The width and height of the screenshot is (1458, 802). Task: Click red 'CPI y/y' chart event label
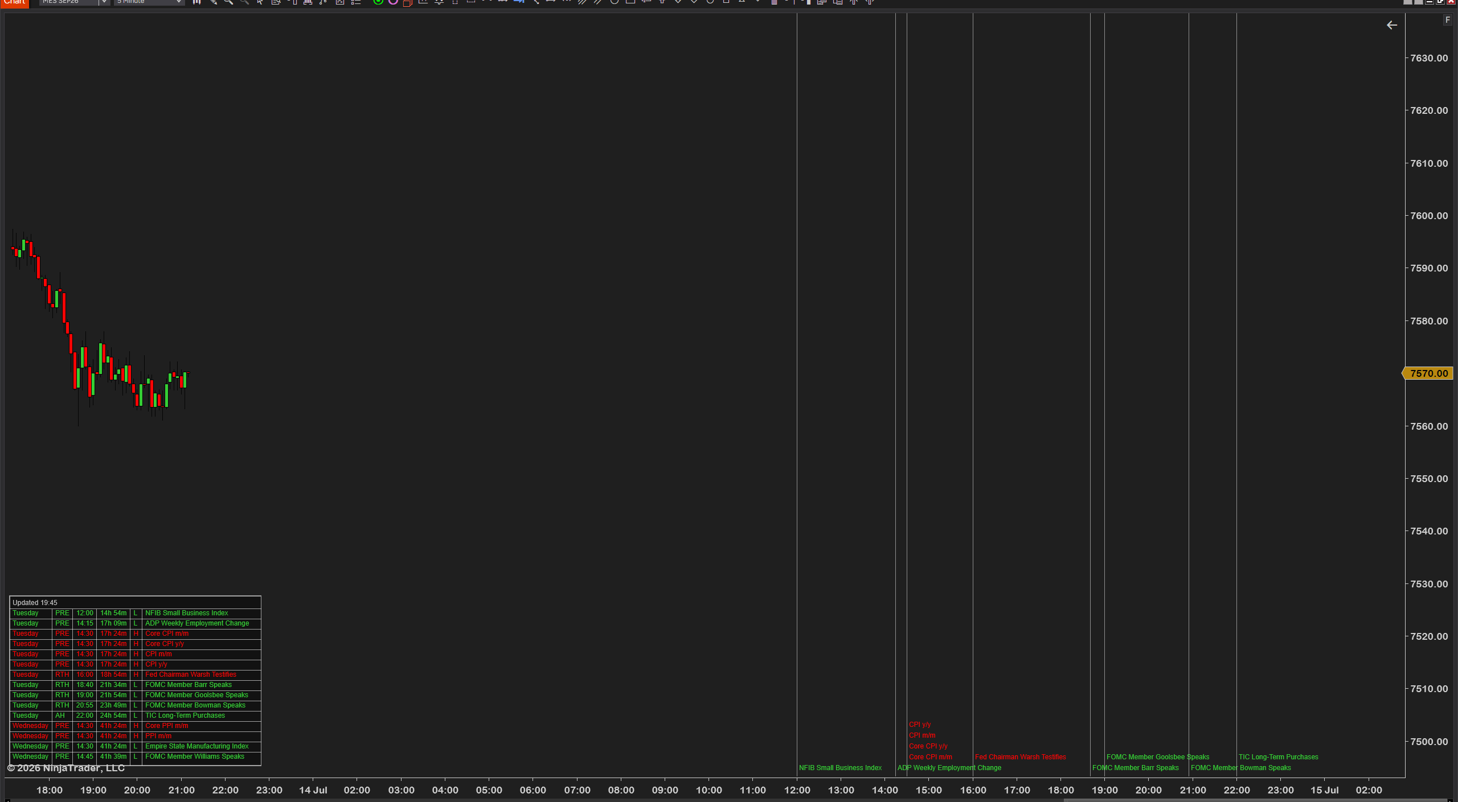click(920, 725)
